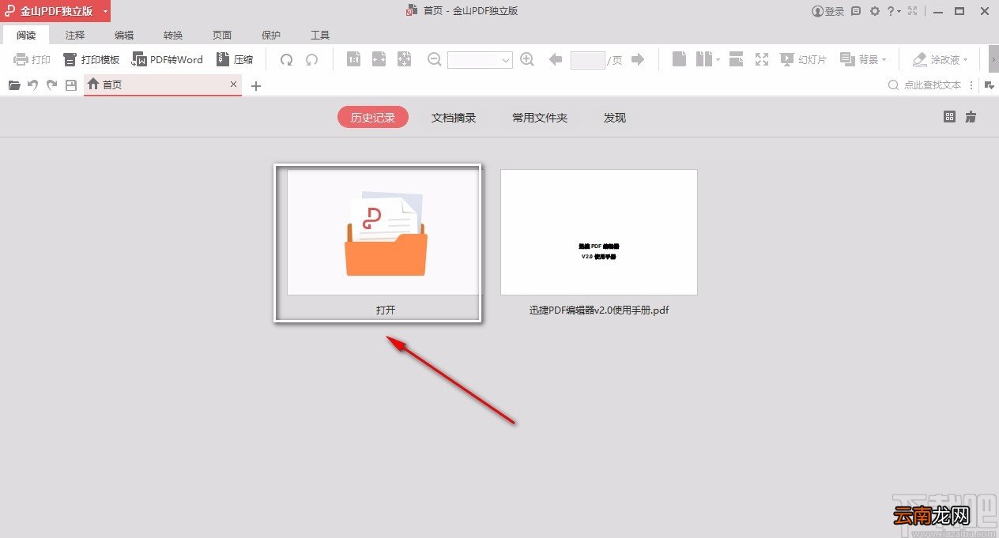Open the Print Template (打印模板) tool

click(x=92, y=59)
